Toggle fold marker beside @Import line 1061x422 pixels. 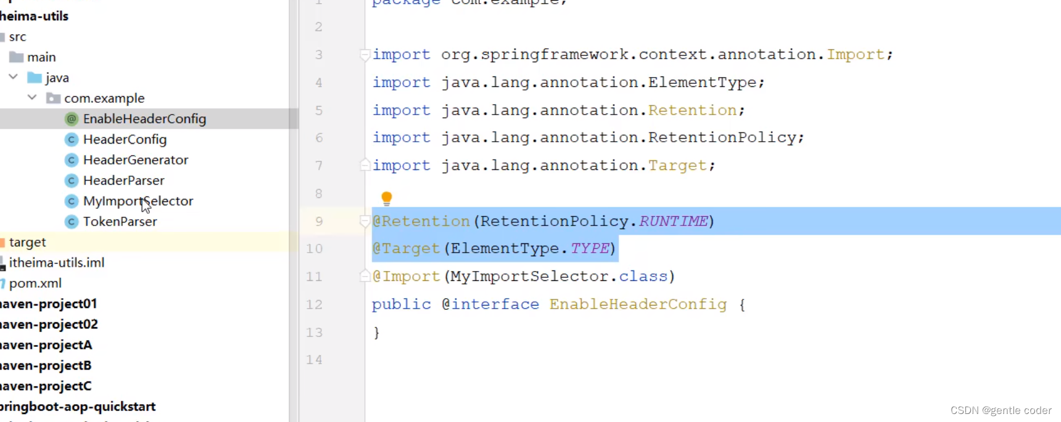pyautogui.click(x=365, y=276)
